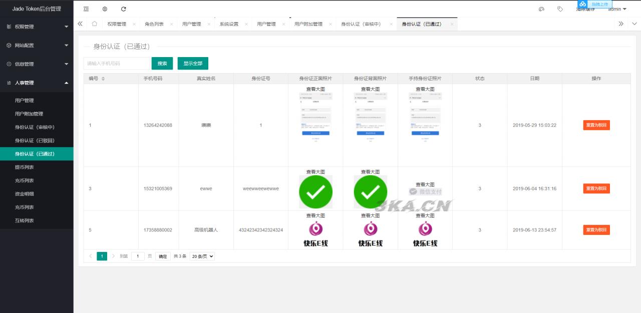Click the 人事管理 document icon in sidebar

pos(9,83)
